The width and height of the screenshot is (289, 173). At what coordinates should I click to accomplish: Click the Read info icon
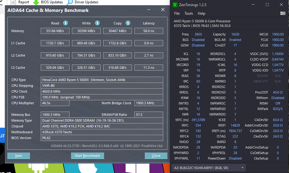[x=66, y=23]
